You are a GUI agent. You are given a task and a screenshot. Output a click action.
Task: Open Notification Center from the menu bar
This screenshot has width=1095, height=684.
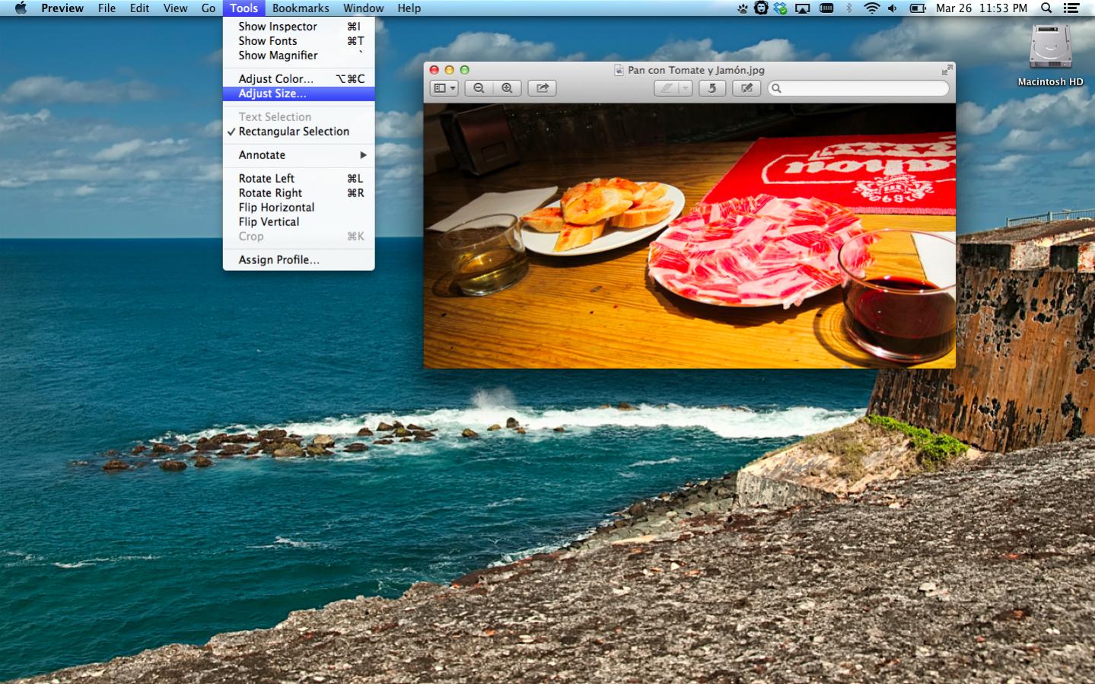(x=1071, y=8)
